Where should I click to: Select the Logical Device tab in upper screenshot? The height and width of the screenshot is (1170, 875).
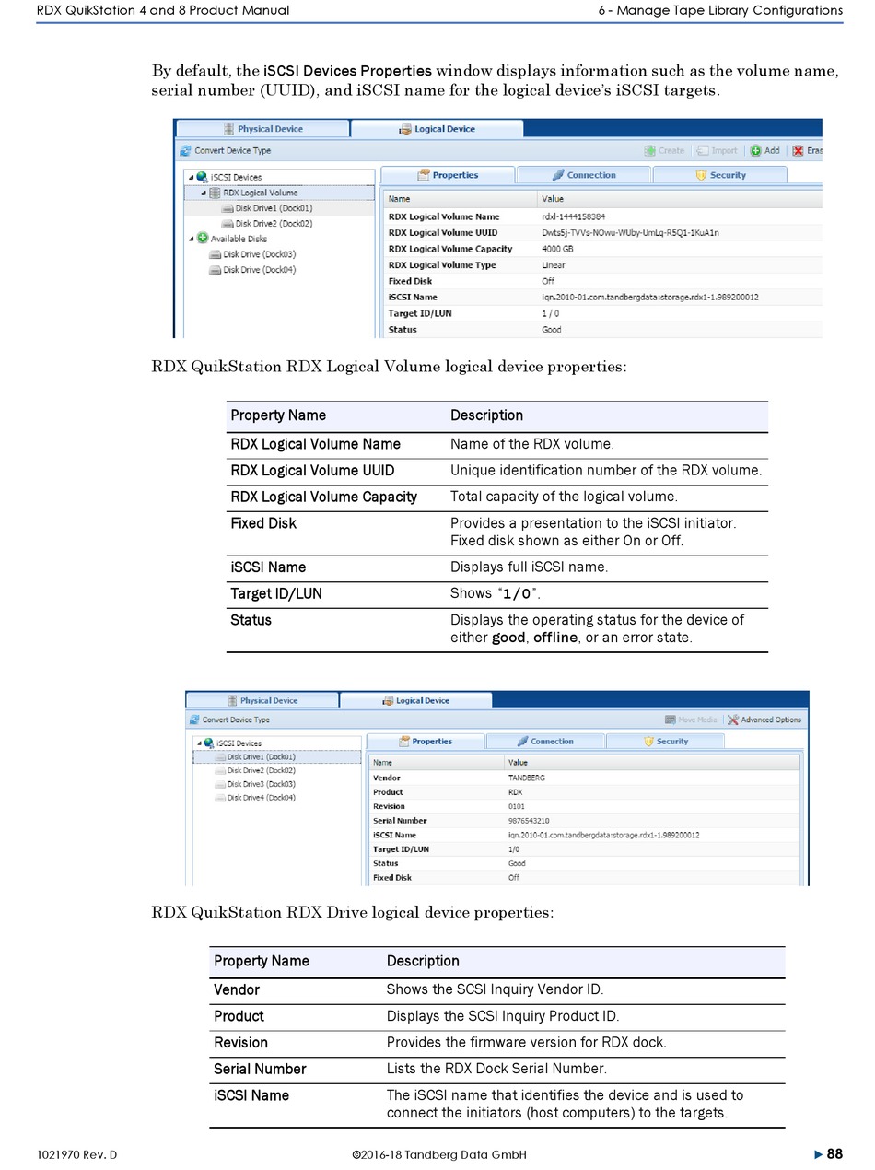(437, 129)
